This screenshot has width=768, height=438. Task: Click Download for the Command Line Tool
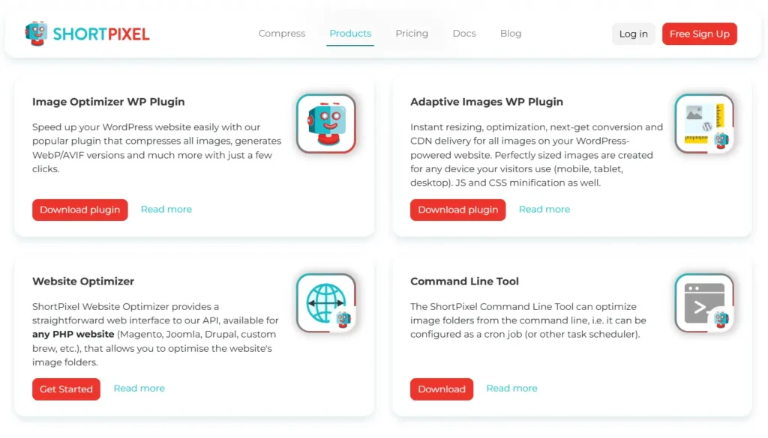(442, 389)
